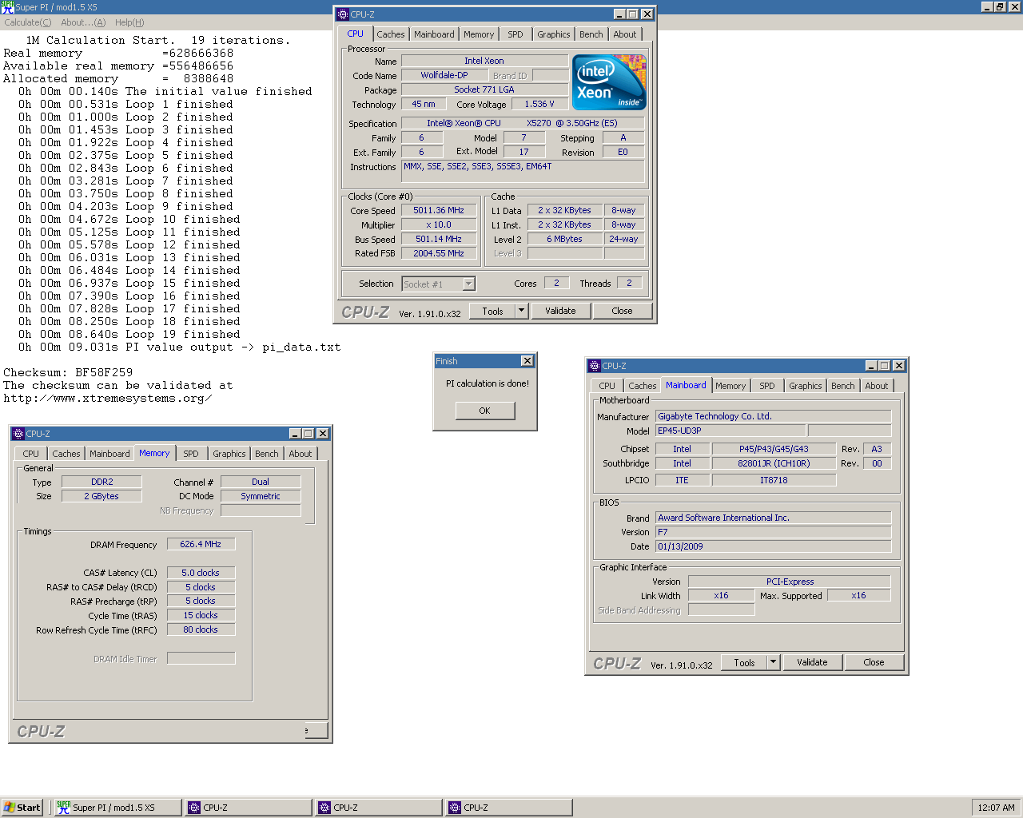This screenshot has height=818, width=1023.
Task: Click the taskbar clock showing 12:07 AM
Action: (996, 808)
